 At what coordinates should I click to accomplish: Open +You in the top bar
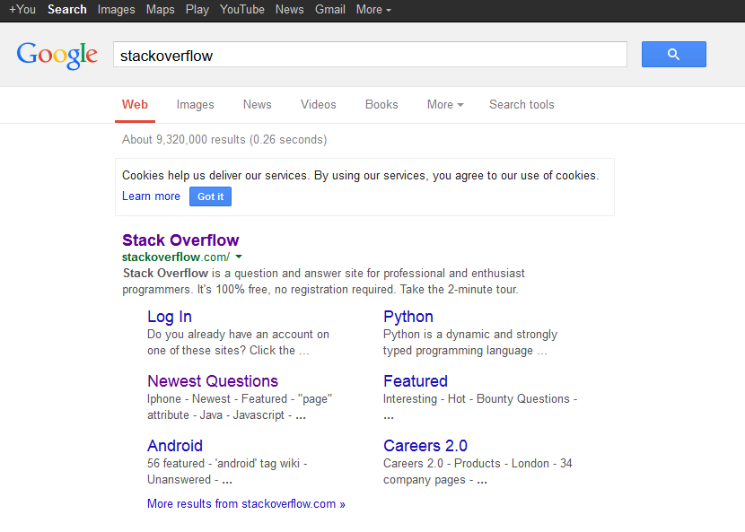[x=22, y=10]
